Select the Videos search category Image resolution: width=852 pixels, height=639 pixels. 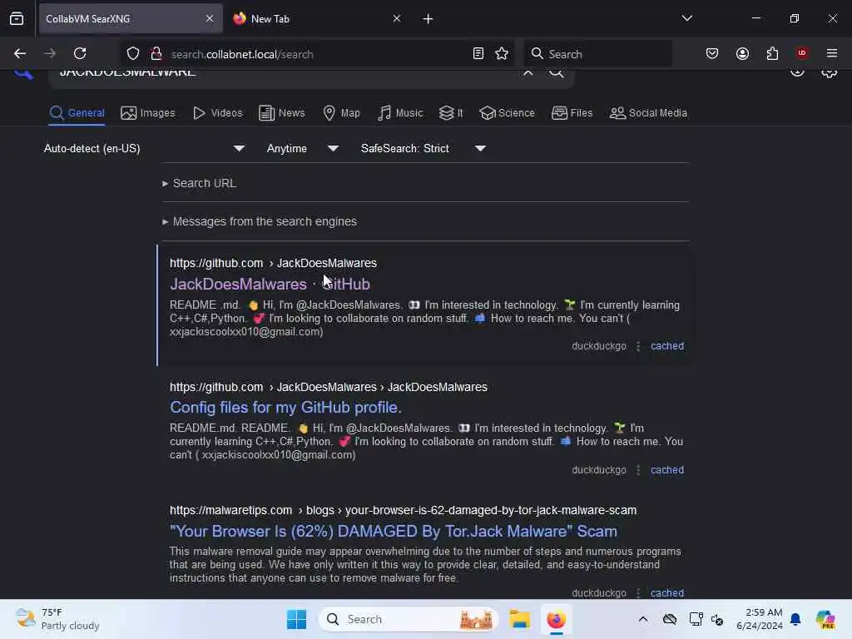[x=218, y=113]
